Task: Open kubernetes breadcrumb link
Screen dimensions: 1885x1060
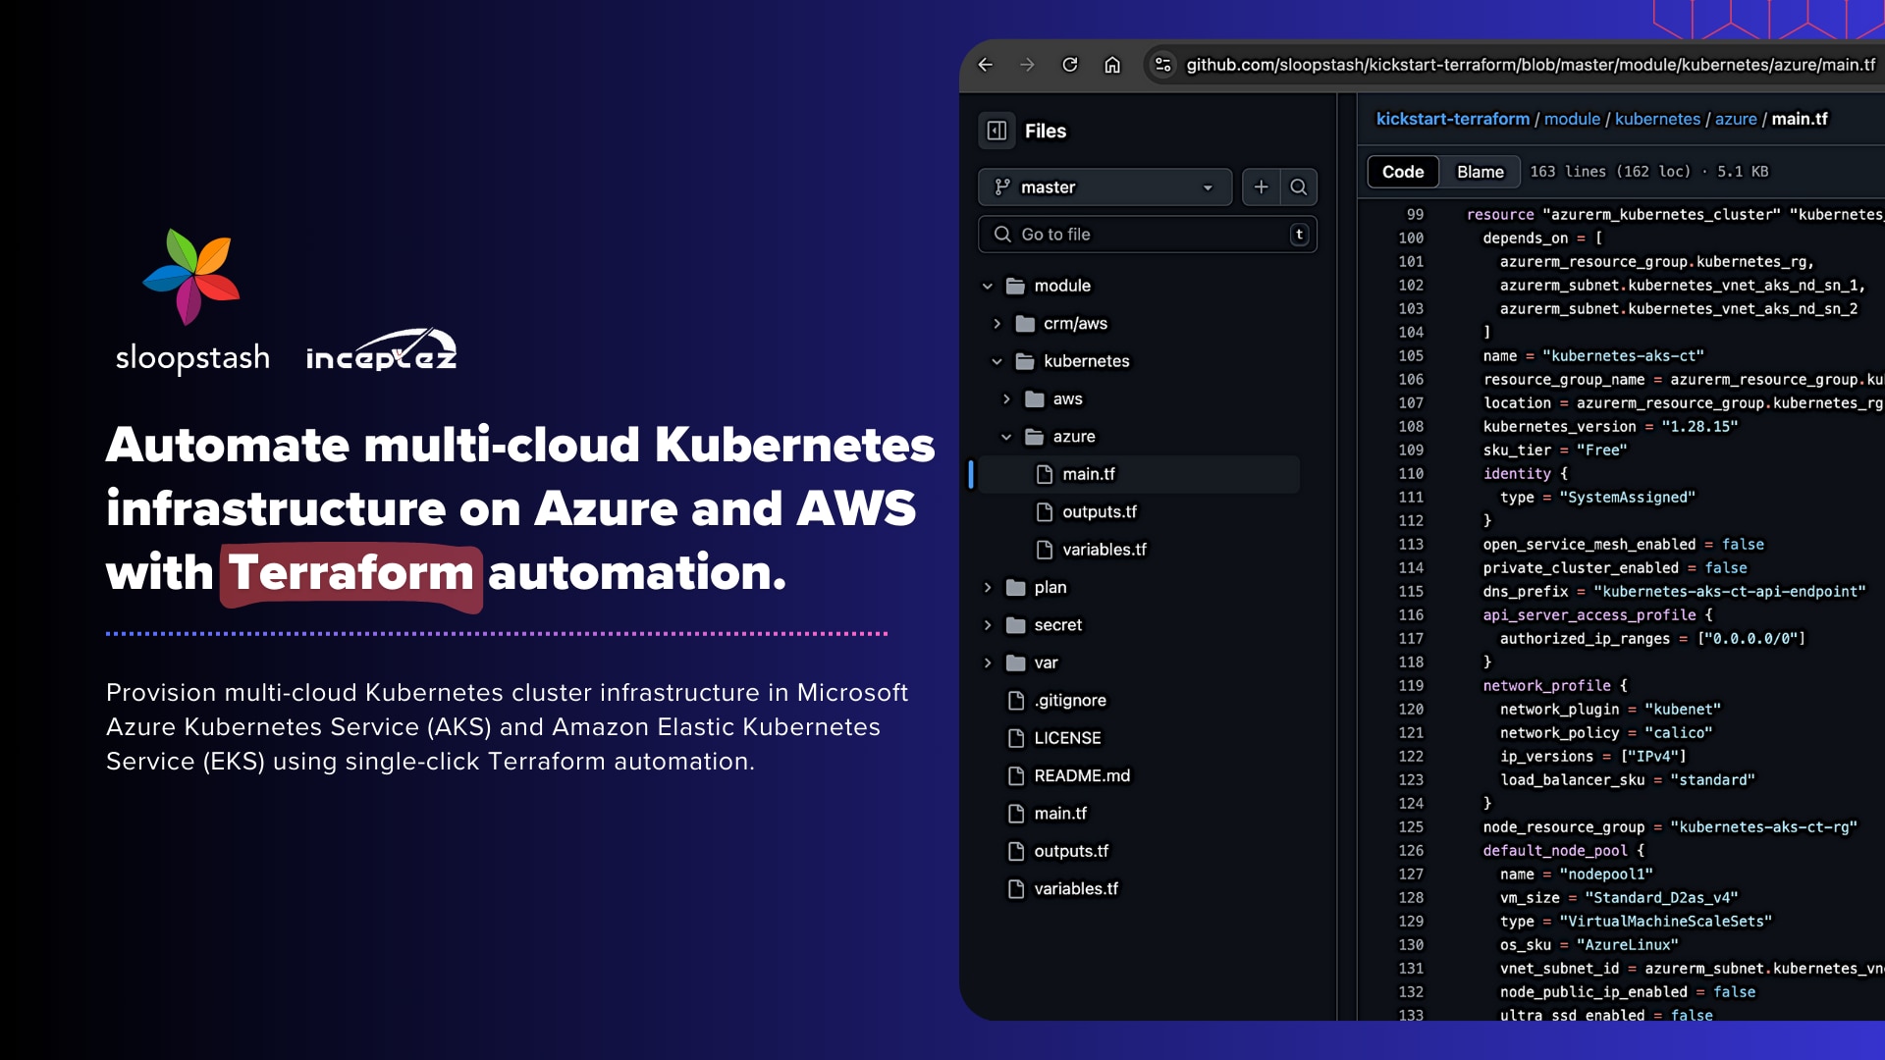Action: 1657,119
